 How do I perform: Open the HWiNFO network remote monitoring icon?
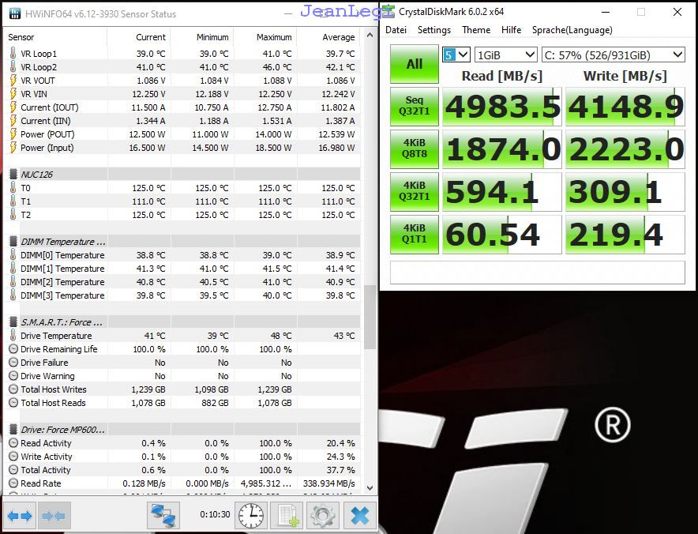pyautogui.click(x=163, y=516)
